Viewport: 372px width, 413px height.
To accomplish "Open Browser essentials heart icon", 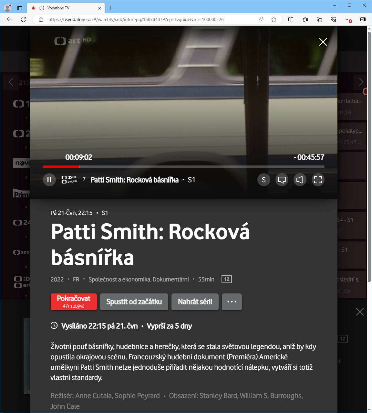I will click(334, 19).
